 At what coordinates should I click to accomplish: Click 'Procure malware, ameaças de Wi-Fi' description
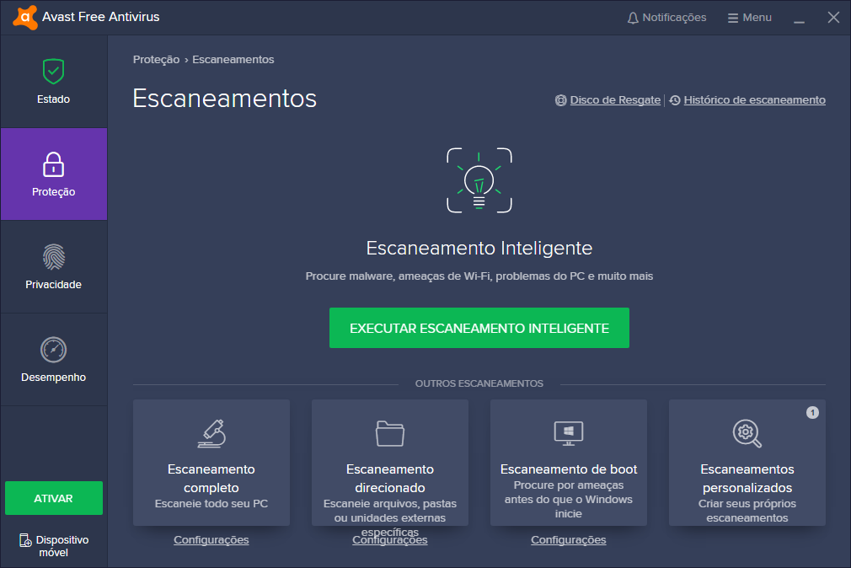[479, 276]
